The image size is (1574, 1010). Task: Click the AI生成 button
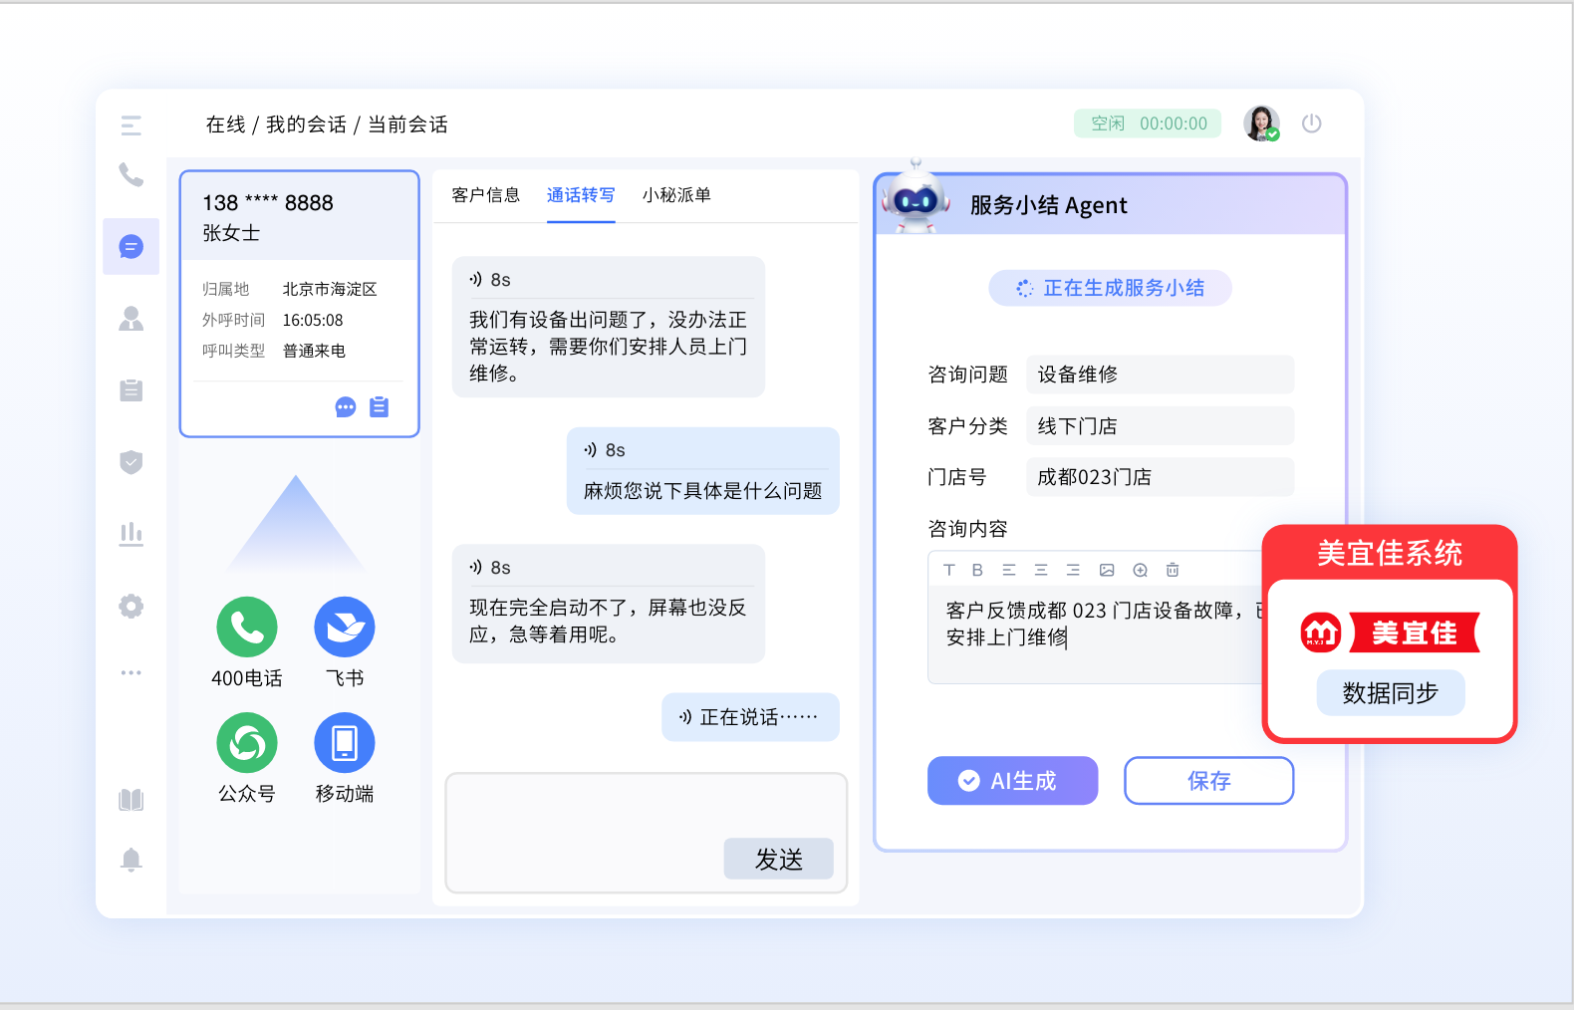tap(1012, 781)
